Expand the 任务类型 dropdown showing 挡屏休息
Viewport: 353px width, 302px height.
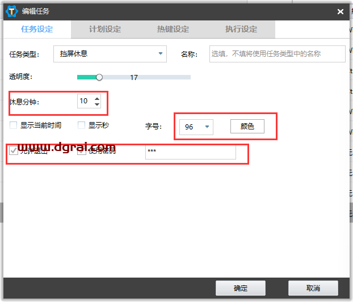click(x=110, y=54)
